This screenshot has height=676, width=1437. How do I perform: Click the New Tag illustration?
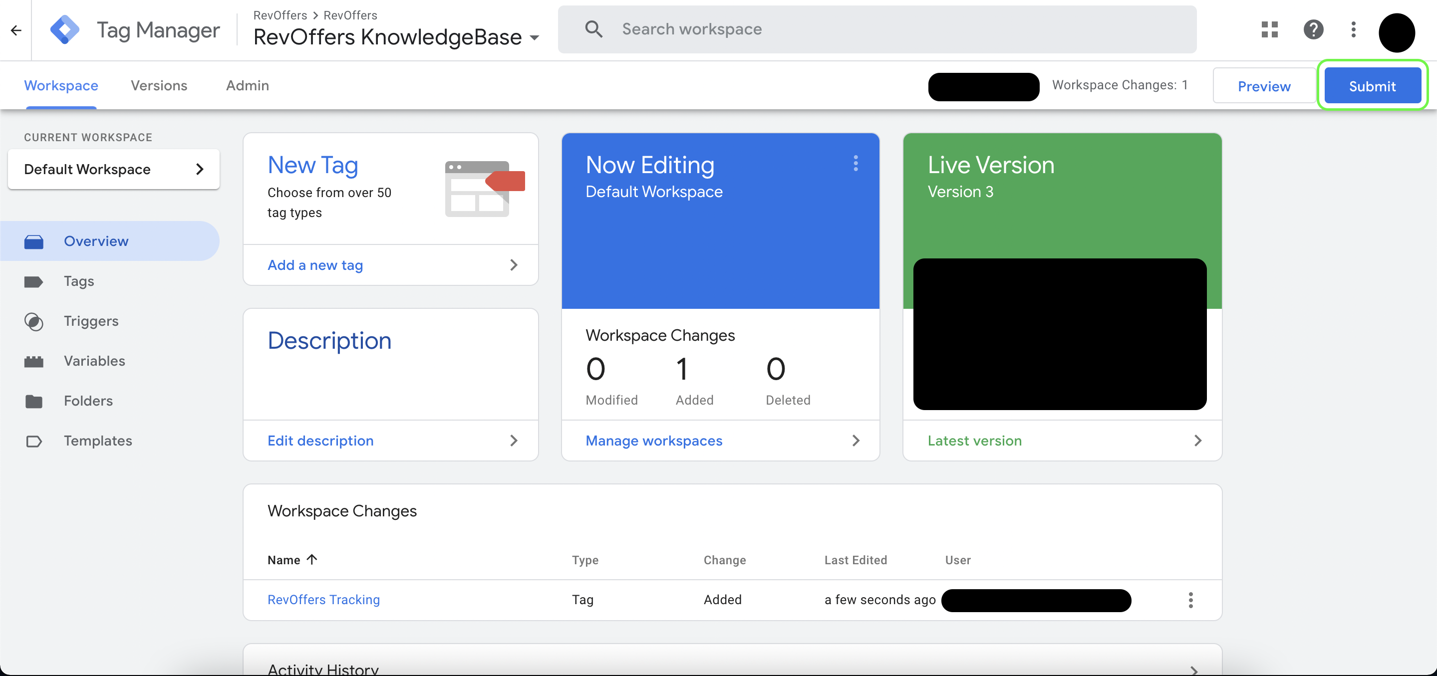(x=484, y=189)
